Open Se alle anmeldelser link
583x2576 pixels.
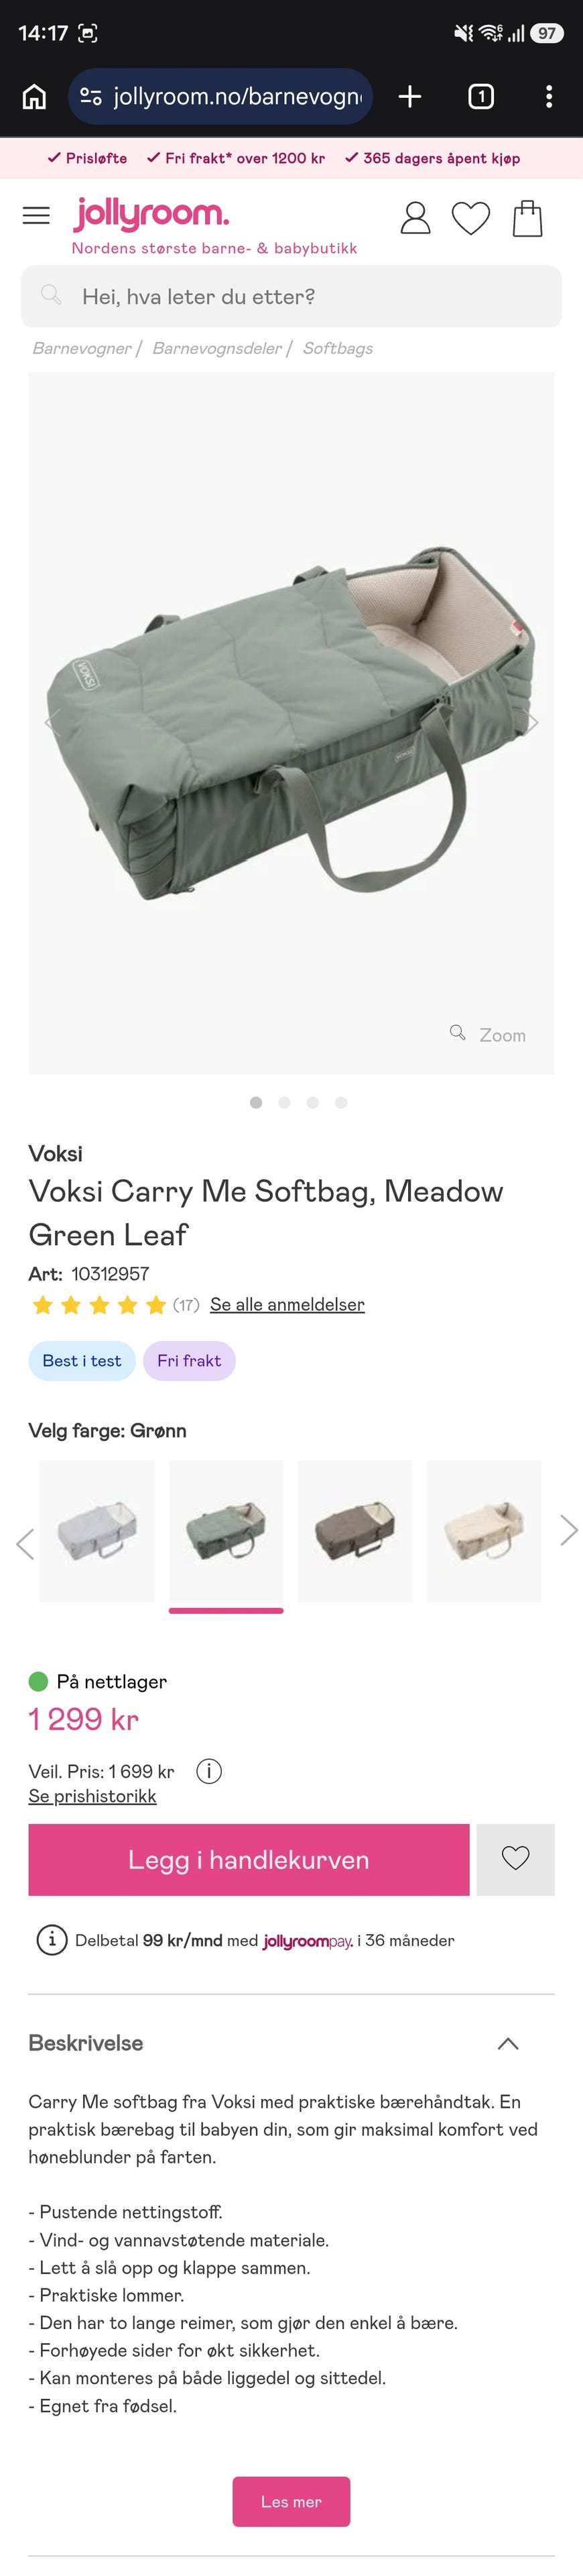pos(287,1304)
